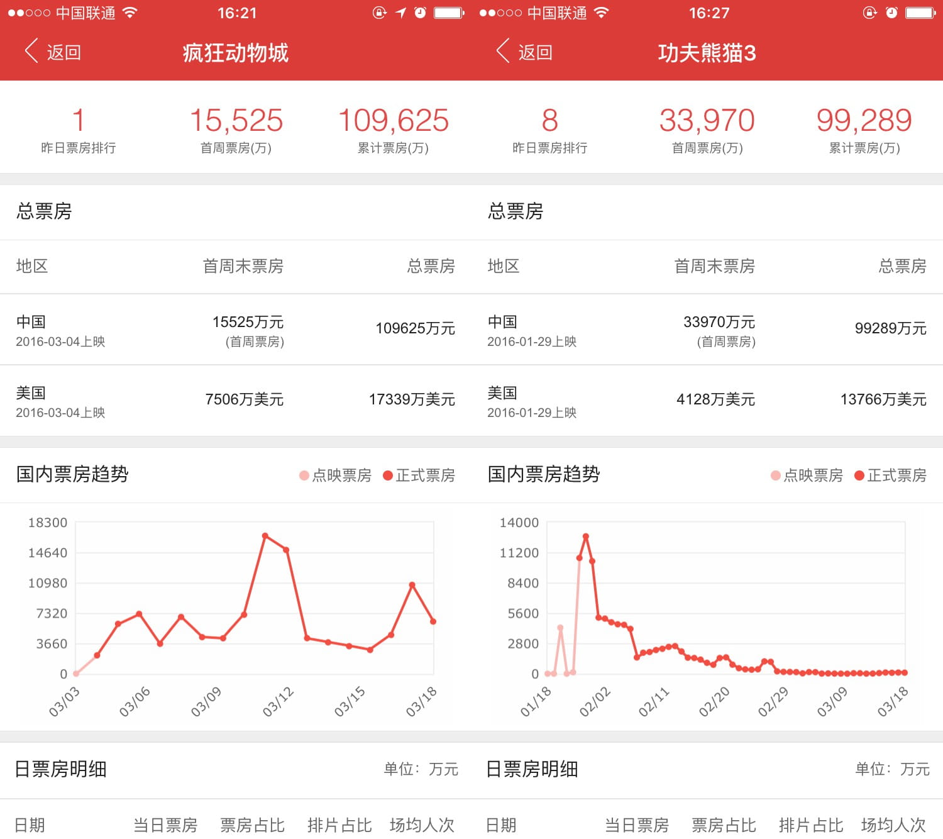Screen dimensions: 943x839
Task: Tap the back chevron beside 疯狂动物城 title
Action: point(31,51)
